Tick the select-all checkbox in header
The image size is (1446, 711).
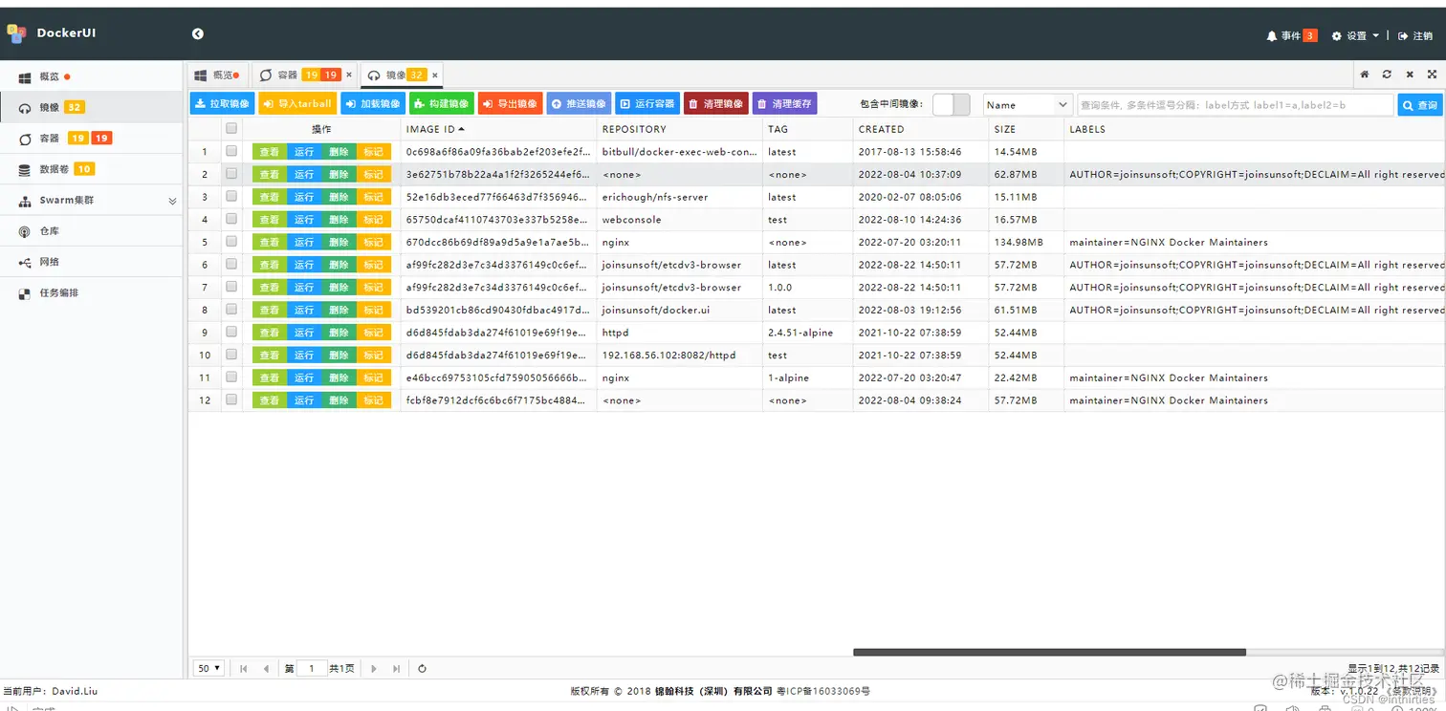click(x=231, y=128)
